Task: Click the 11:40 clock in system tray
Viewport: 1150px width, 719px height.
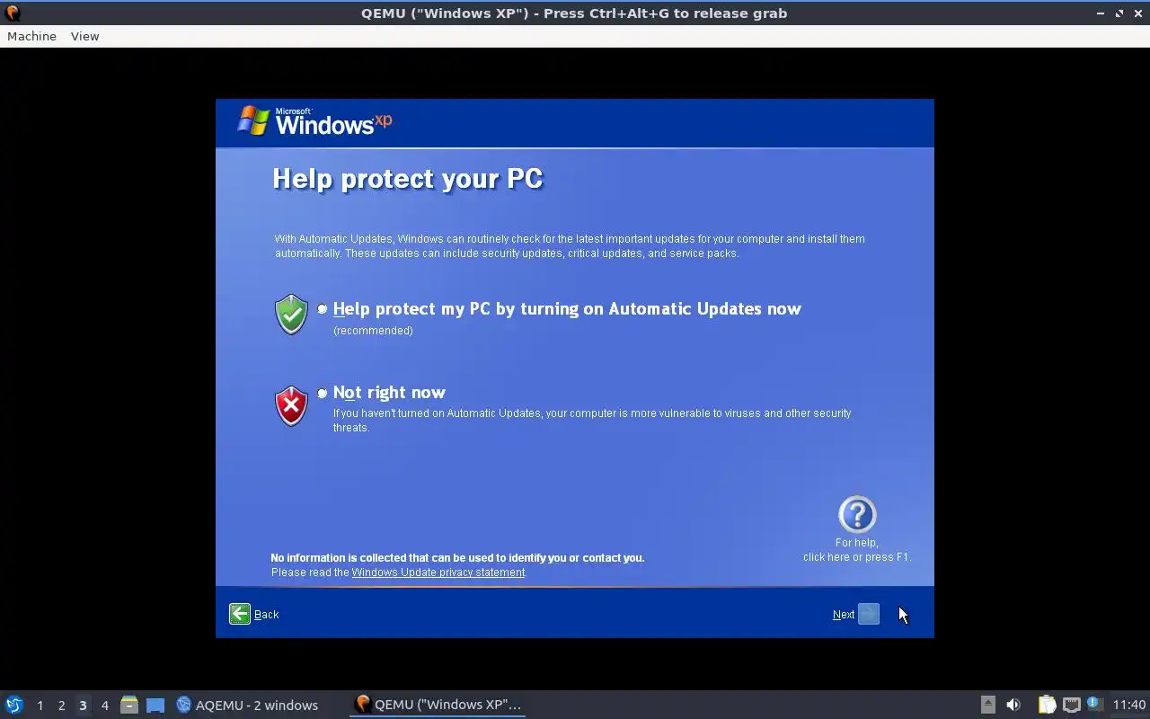Action: 1129,705
